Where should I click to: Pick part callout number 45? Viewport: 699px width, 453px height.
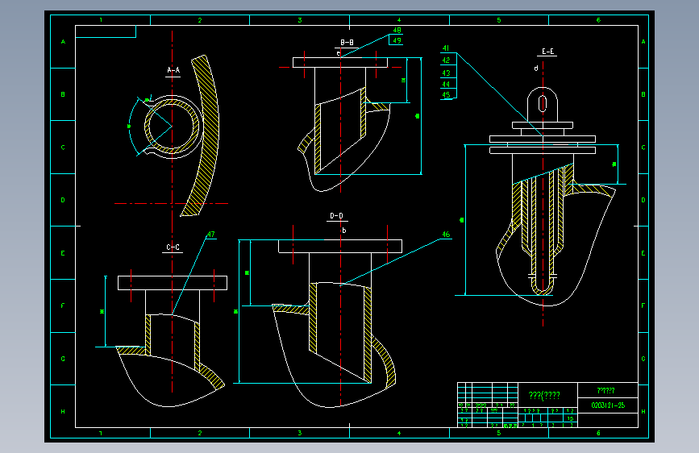pyautogui.click(x=446, y=94)
